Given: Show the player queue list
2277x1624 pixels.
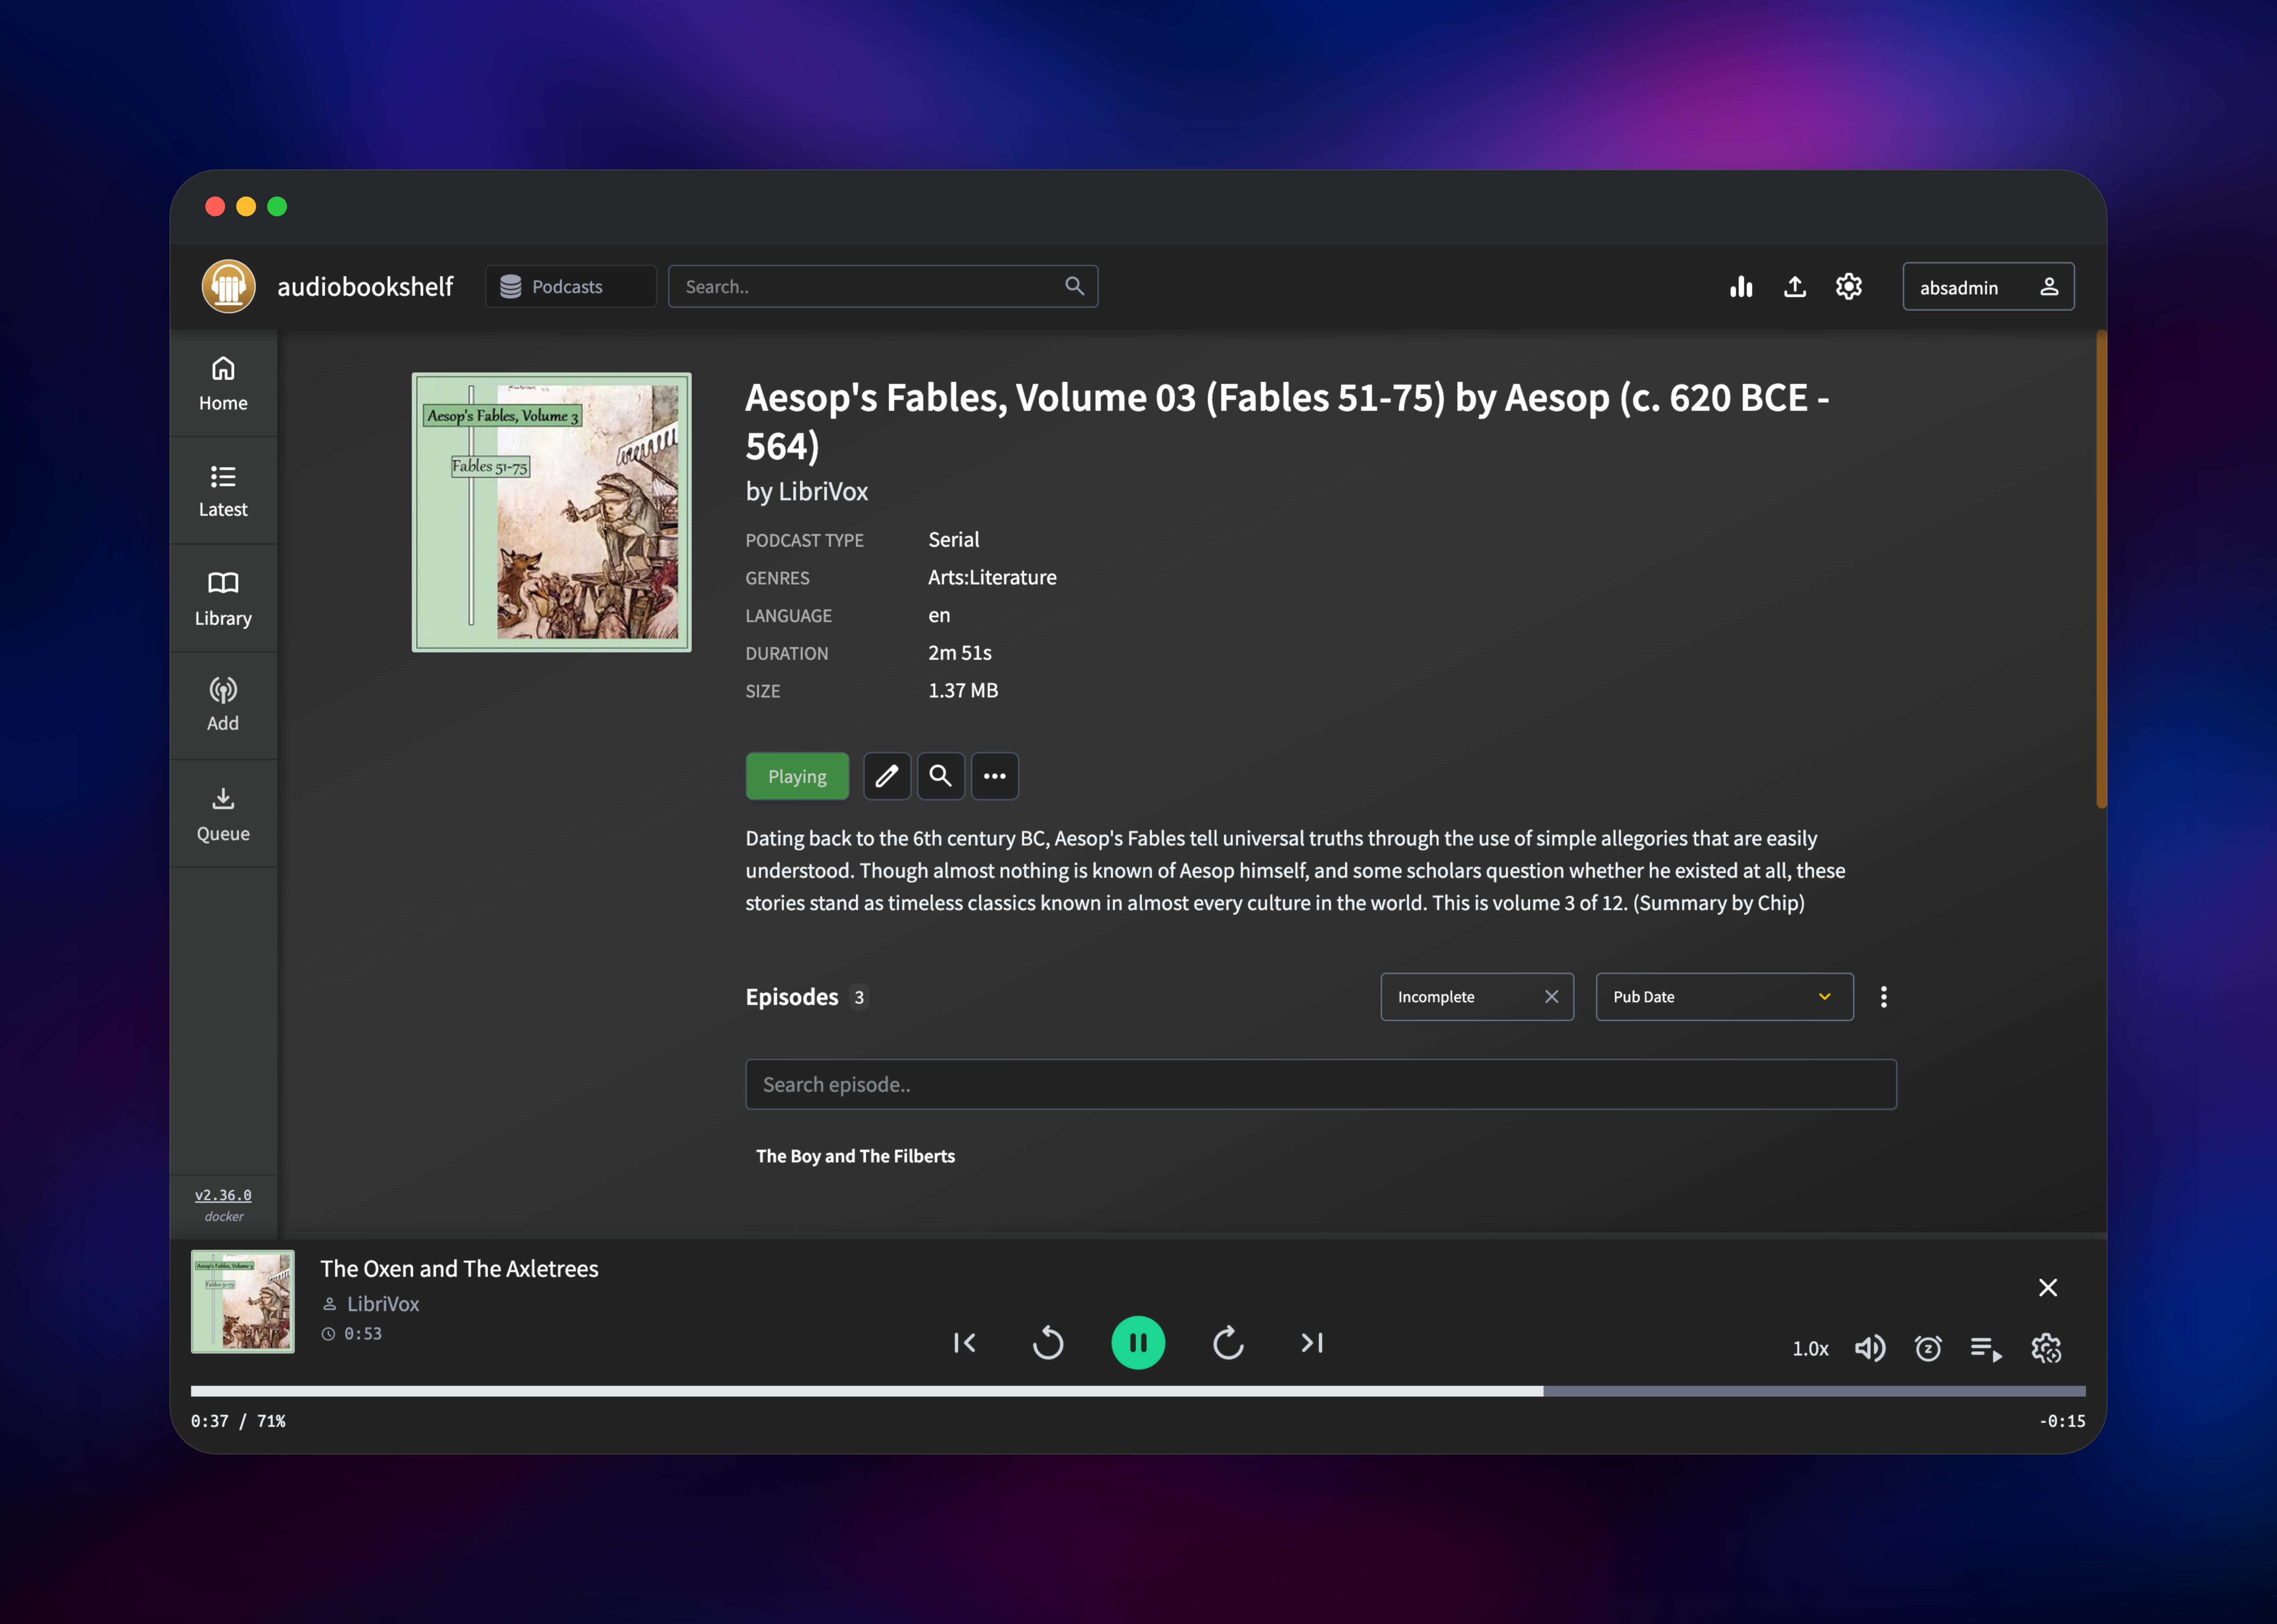Looking at the screenshot, I should pyautogui.click(x=1986, y=1349).
